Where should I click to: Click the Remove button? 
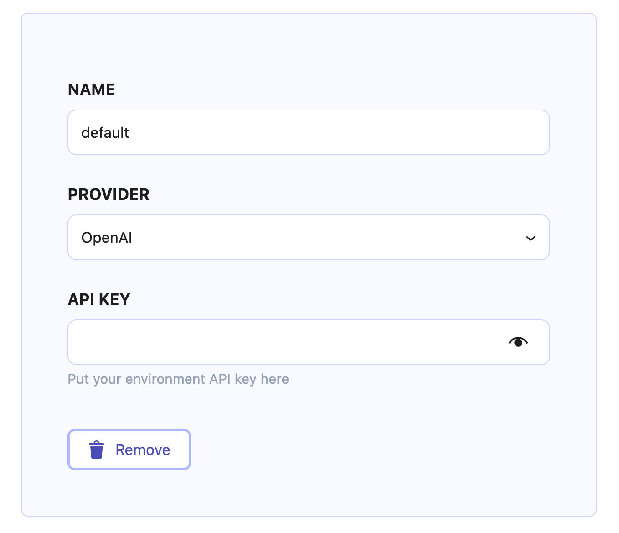point(129,449)
